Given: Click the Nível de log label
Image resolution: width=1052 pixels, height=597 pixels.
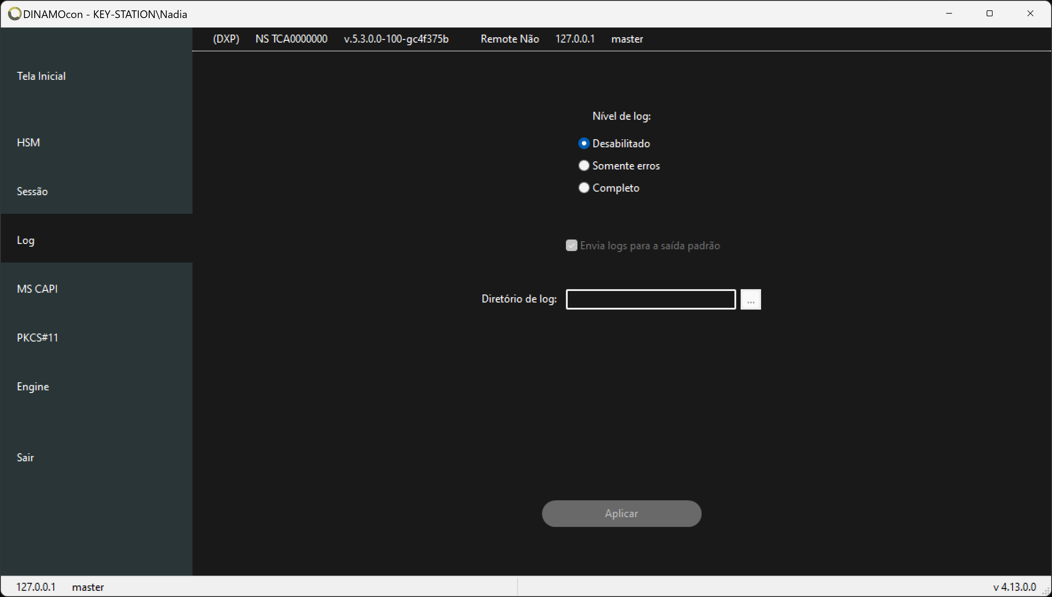Looking at the screenshot, I should tap(622, 116).
